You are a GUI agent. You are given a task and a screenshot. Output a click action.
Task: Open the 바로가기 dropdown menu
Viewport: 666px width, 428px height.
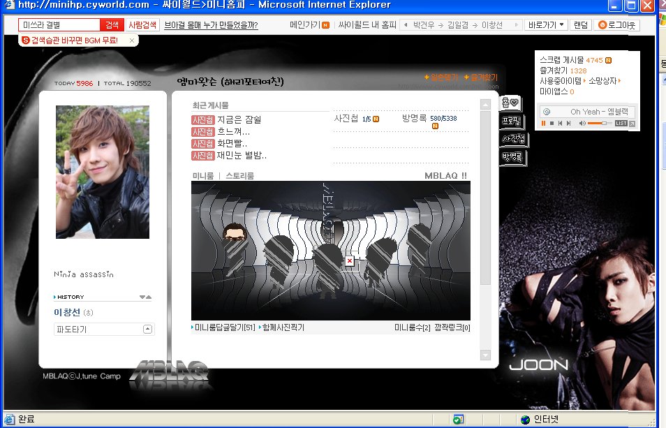[x=546, y=25]
